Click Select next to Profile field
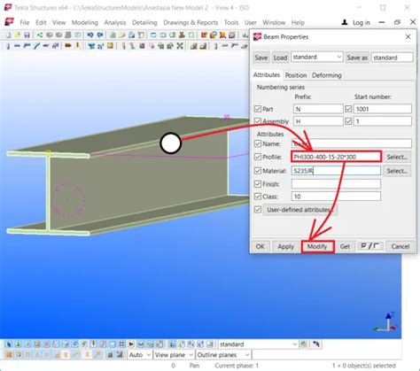The image size is (420, 371). 397,157
